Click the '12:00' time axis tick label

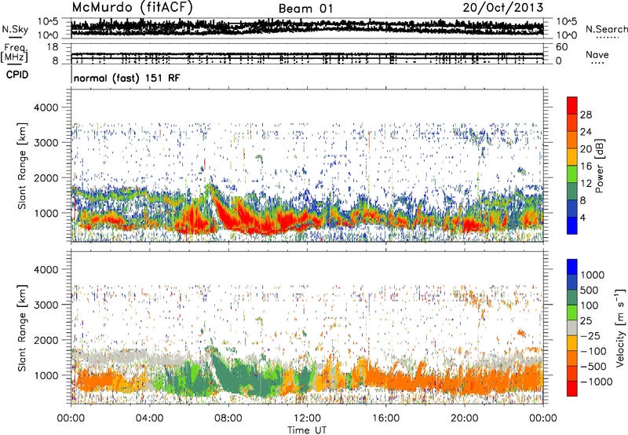click(x=307, y=419)
